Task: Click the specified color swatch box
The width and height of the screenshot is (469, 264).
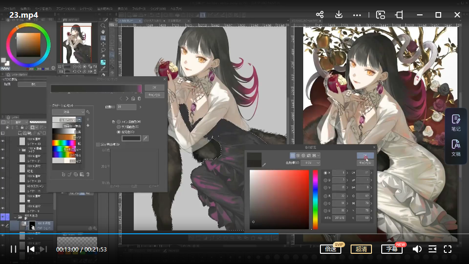Action: [x=131, y=138]
